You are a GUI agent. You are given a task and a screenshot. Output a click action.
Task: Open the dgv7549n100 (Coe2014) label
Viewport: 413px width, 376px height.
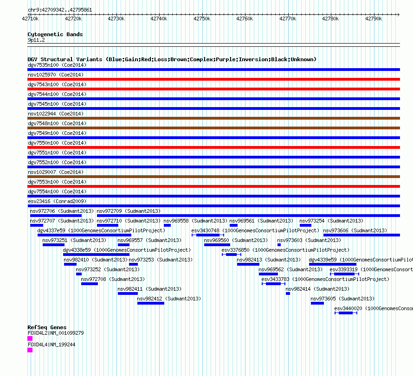[57, 133]
